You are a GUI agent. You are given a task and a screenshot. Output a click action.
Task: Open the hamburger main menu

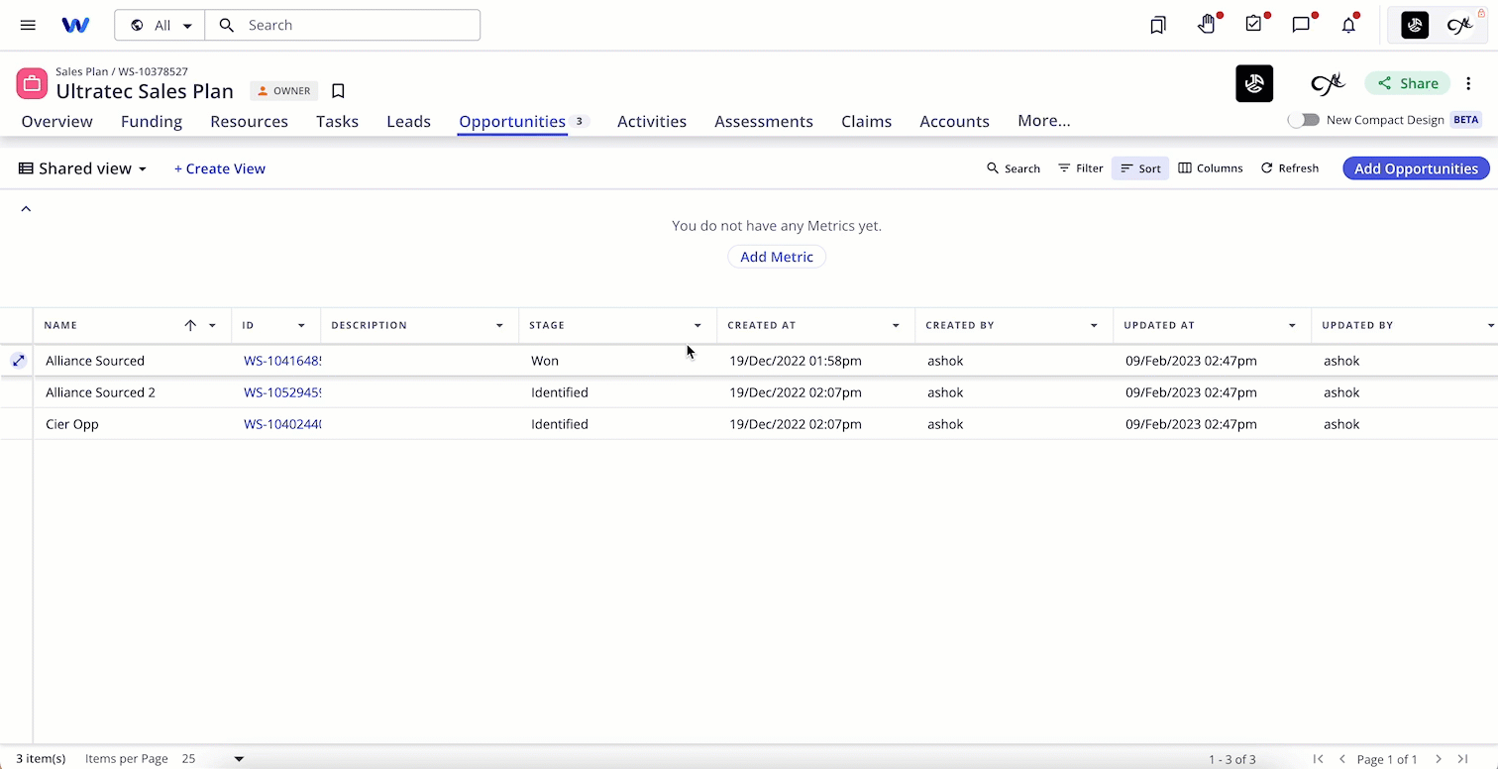(28, 25)
